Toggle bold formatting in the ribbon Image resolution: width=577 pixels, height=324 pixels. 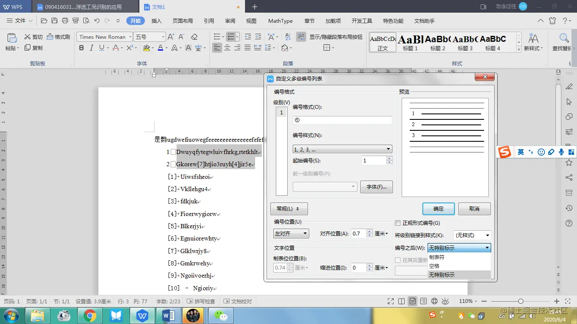tap(81, 48)
